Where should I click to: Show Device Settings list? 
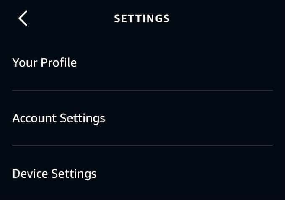(x=54, y=174)
